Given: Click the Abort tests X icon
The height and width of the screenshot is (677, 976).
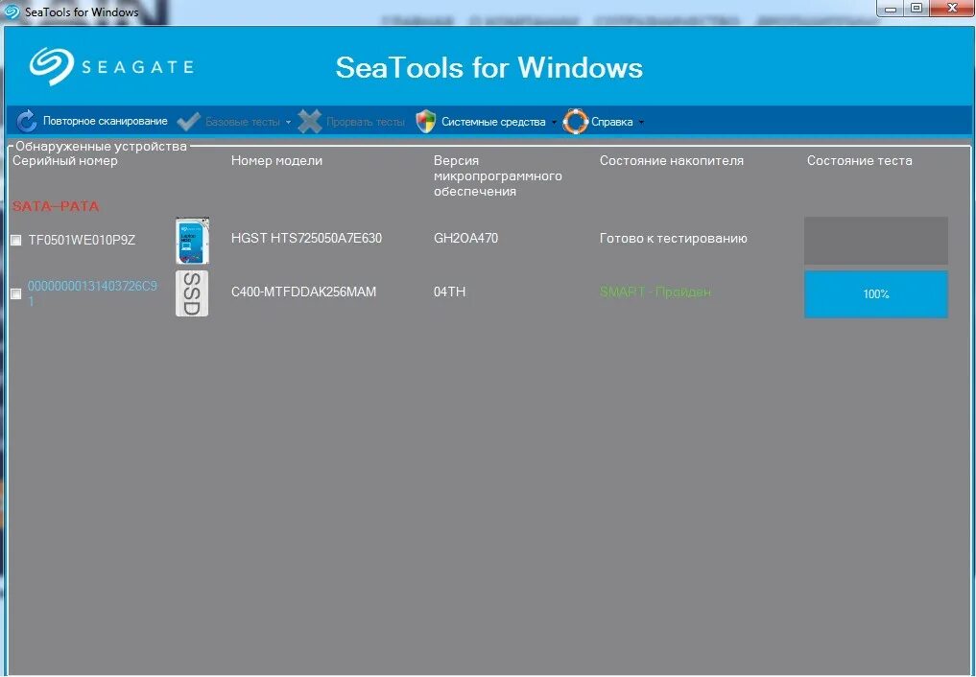Looking at the screenshot, I should 309,121.
